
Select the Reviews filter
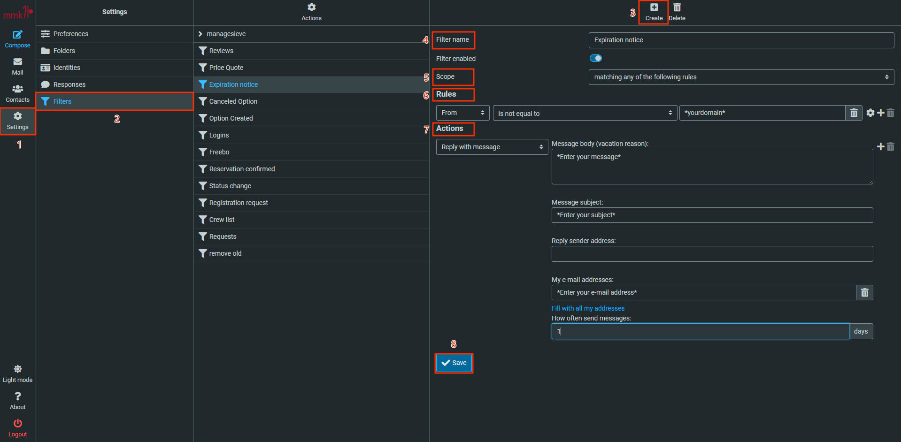(311, 51)
